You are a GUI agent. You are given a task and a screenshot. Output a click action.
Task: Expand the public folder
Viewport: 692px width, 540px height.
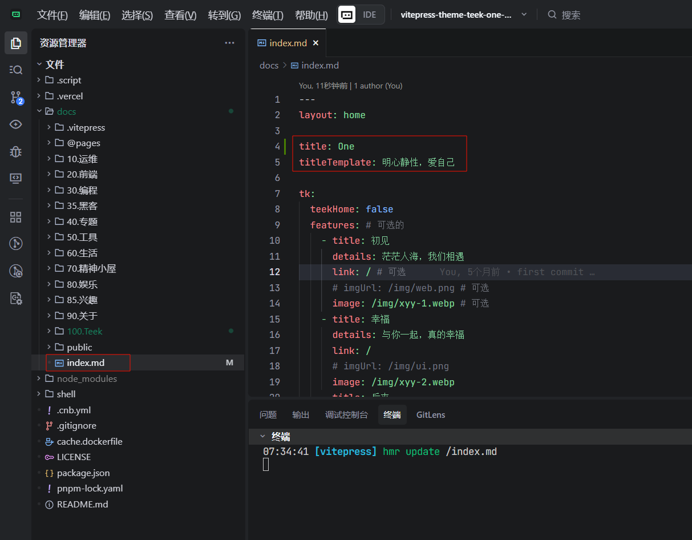point(138,347)
